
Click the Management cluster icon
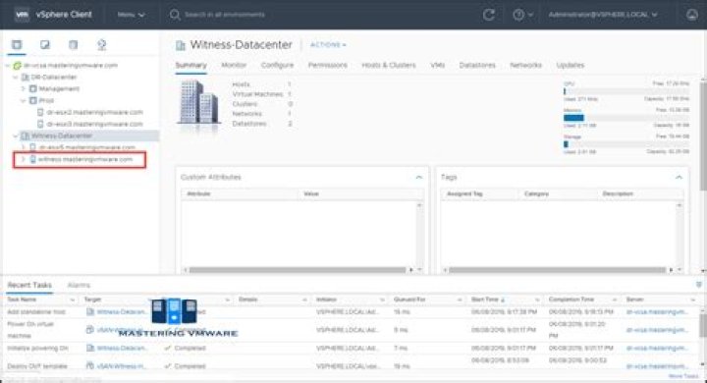pos(33,88)
